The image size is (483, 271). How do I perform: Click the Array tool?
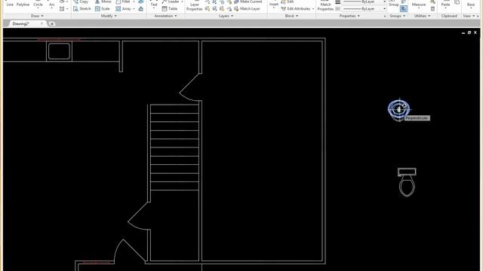pyautogui.click(x=123, y=8)
